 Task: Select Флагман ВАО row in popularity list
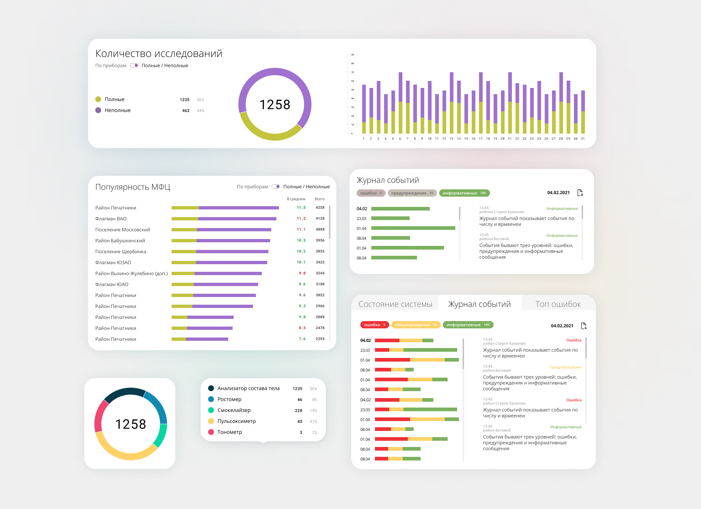click(111, 219)
